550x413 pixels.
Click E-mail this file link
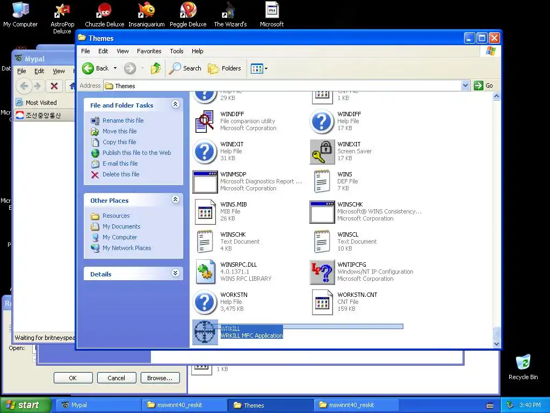tap(120, 163)
